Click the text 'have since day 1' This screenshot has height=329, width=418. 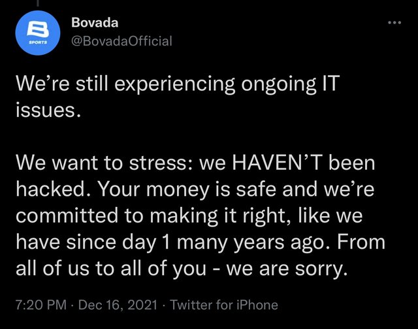click(93, 243)
